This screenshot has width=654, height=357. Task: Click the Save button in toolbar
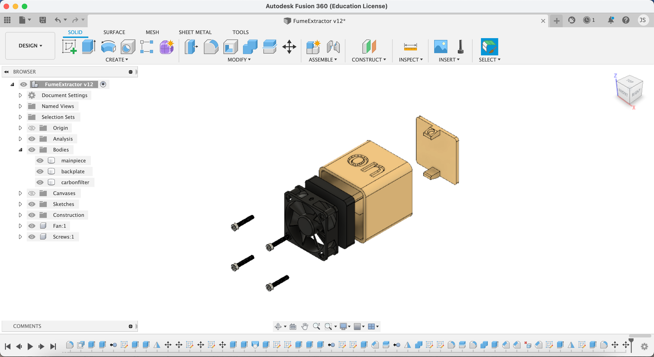tap(43, 20)
